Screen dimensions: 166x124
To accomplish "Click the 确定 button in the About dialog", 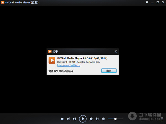I will (109, 71).
